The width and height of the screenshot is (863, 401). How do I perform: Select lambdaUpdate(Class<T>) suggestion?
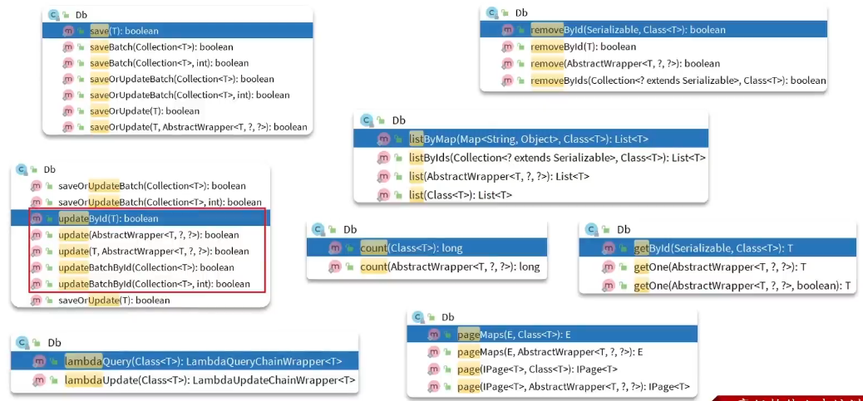[x=210, y=380]
